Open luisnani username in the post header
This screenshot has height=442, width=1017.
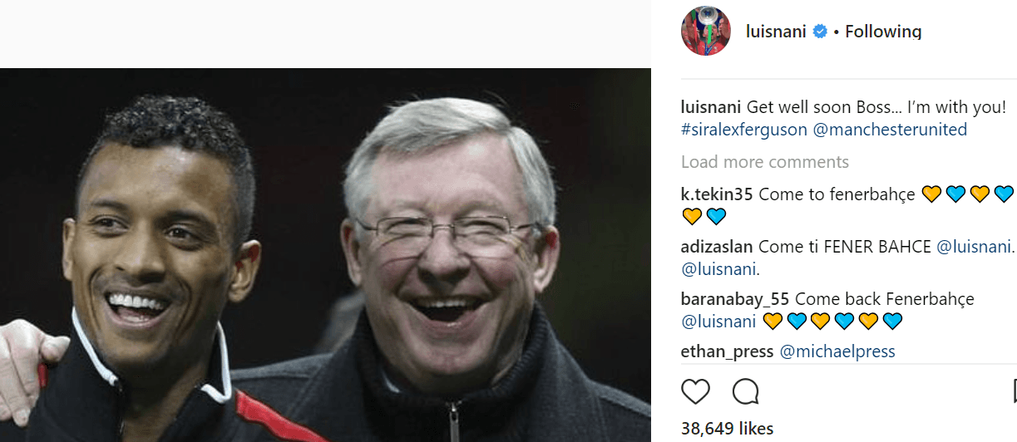(777, 32)
